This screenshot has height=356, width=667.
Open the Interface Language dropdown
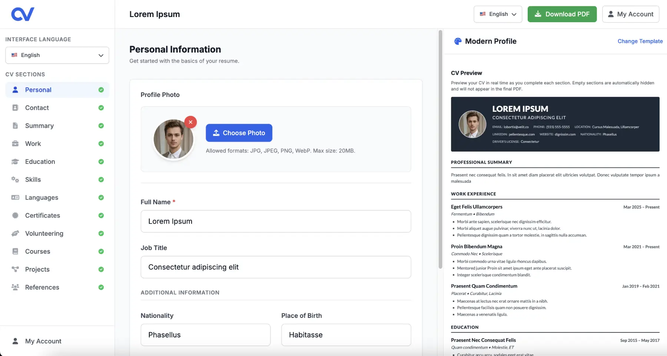pyautogui.click(x=57, y=55)
